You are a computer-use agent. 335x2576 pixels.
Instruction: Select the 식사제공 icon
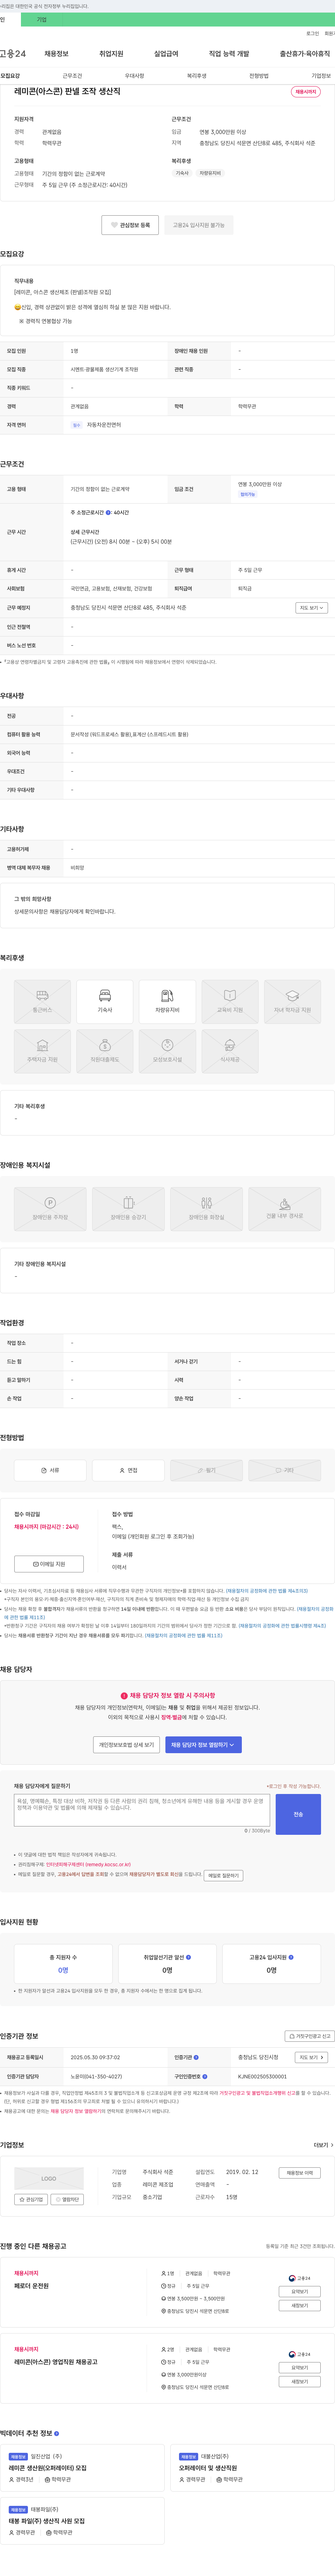230,1051
